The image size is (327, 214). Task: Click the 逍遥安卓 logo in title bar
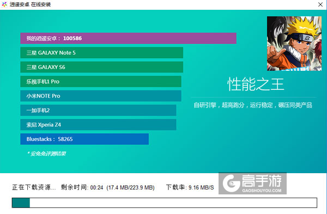pos(4,4)
